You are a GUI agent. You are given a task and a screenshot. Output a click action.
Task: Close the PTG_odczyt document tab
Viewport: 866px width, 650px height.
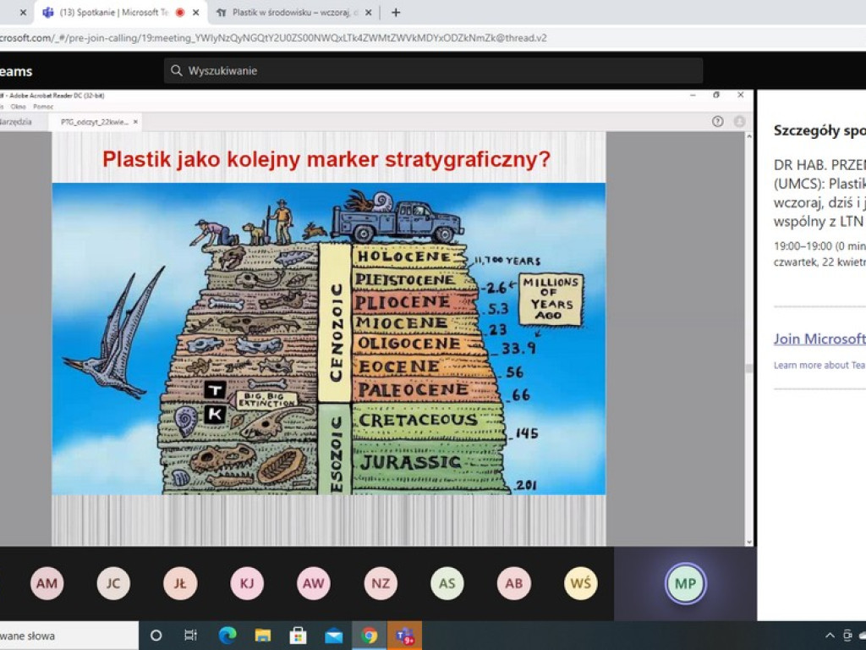click(135, 122)
